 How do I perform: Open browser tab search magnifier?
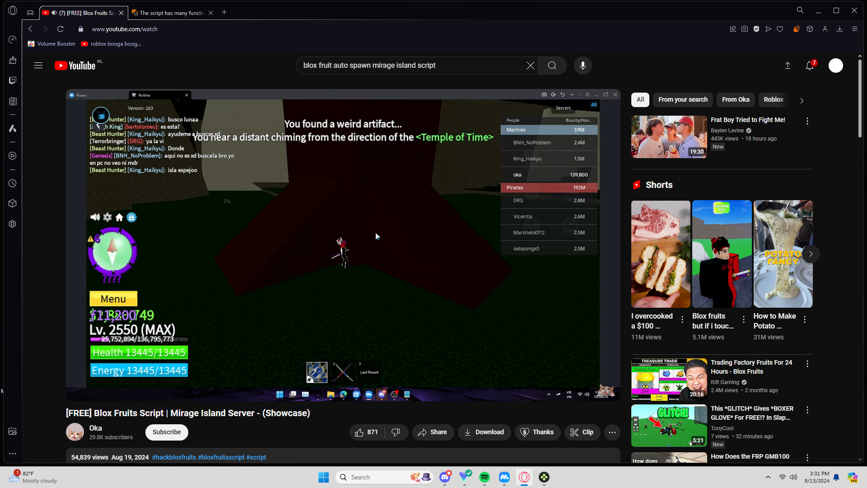coord(800,10)
